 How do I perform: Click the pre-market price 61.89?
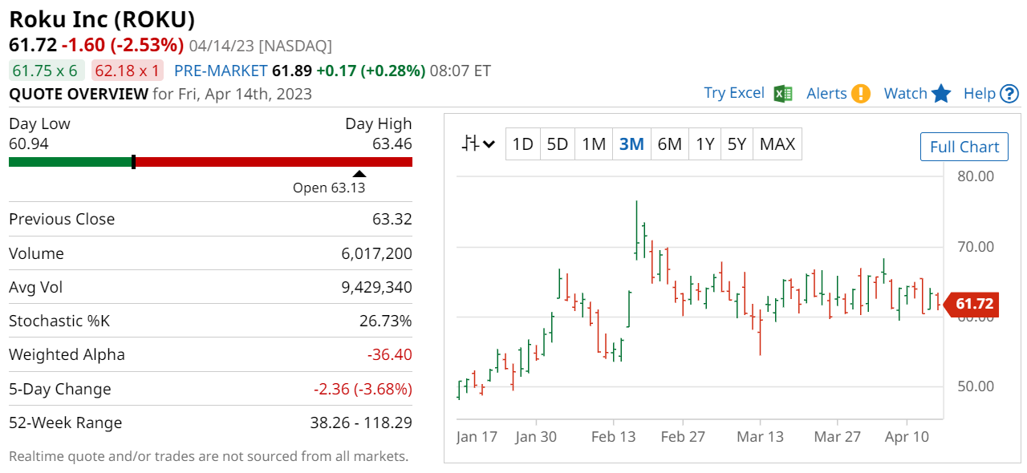click(292, 71)
